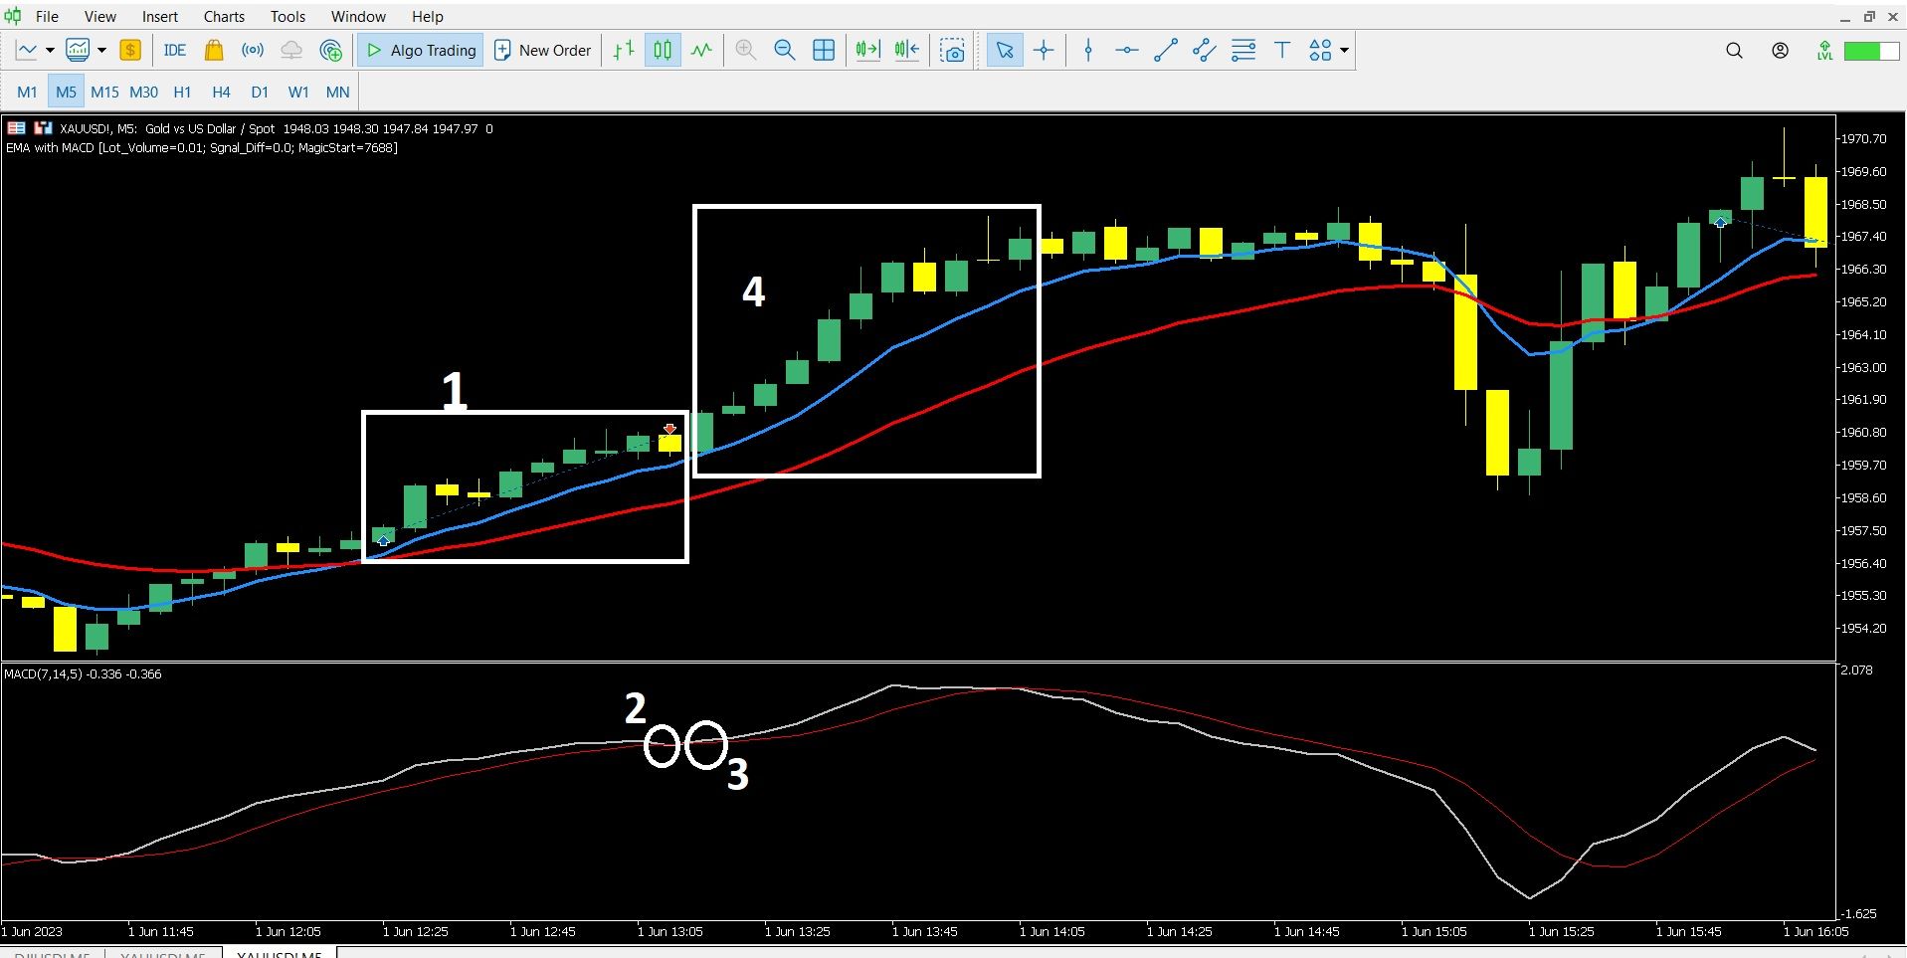Restore the inner chart window
This screenshot has width=1907, height=958.
1869,17
